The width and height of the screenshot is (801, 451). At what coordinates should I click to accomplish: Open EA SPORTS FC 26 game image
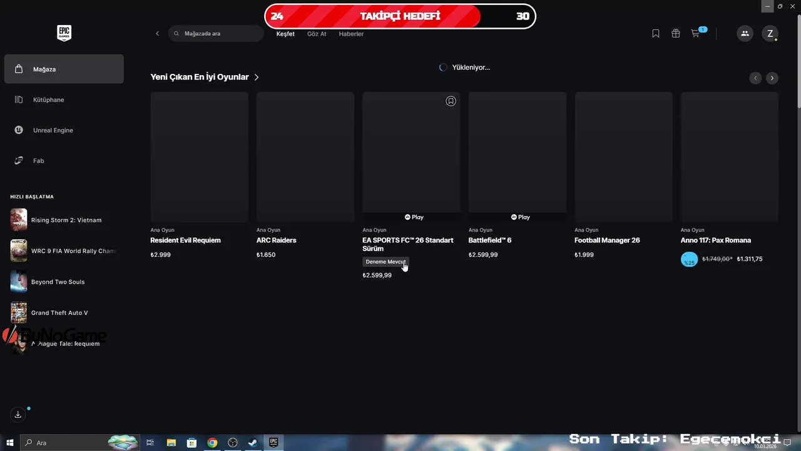[411, 157]
